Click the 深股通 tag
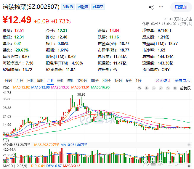Viewport: 194px width, 169px height. (x=68, y=7)
